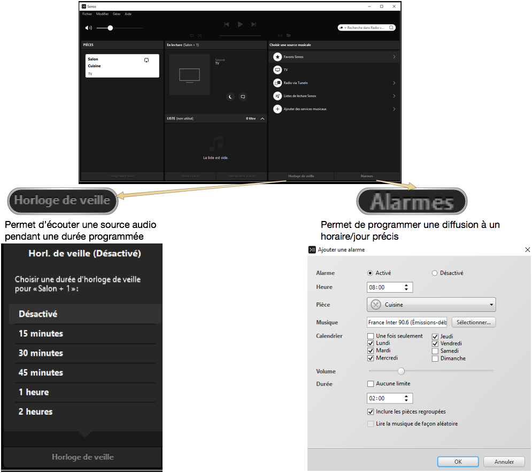
Task: Click the volume speaker mute icon
Action: pos(88,28)
